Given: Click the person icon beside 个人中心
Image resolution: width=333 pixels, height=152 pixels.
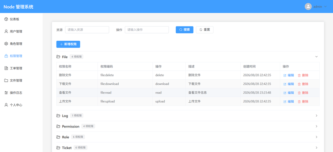Looking at the screenshot, I should (x=6, y=105).
